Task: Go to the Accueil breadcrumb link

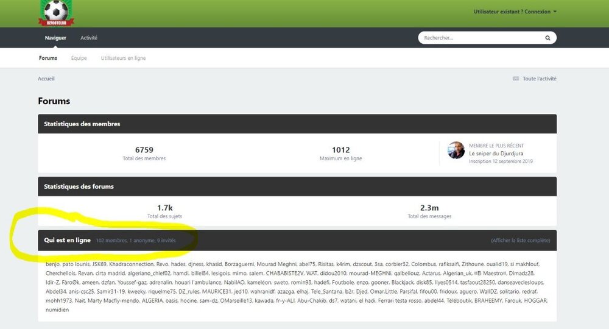Action: click(46, 79)
